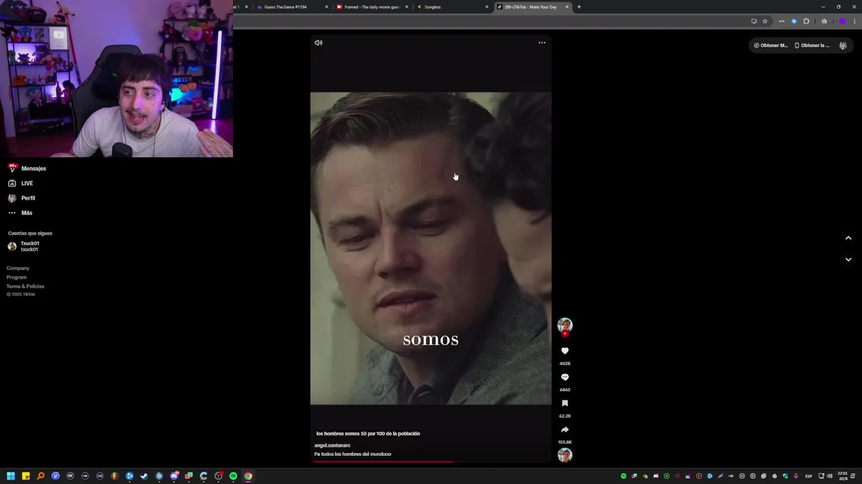Screen dimensions: 862x484
Task: Open Sticky Notes from the taskbar
Action: click(x=26, y=476)
